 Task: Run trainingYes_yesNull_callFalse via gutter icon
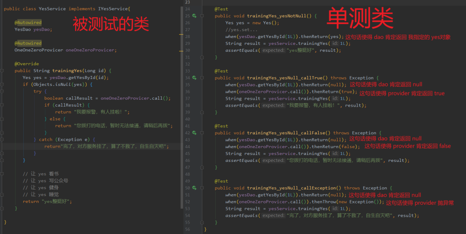pos(194,133)
